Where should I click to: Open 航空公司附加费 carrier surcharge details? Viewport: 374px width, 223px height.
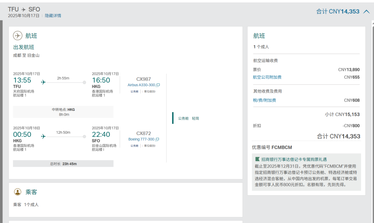point(267,77)
